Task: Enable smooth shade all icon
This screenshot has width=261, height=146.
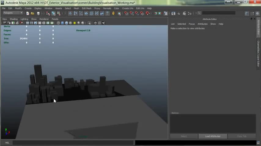Action: (x=62, y=23)
